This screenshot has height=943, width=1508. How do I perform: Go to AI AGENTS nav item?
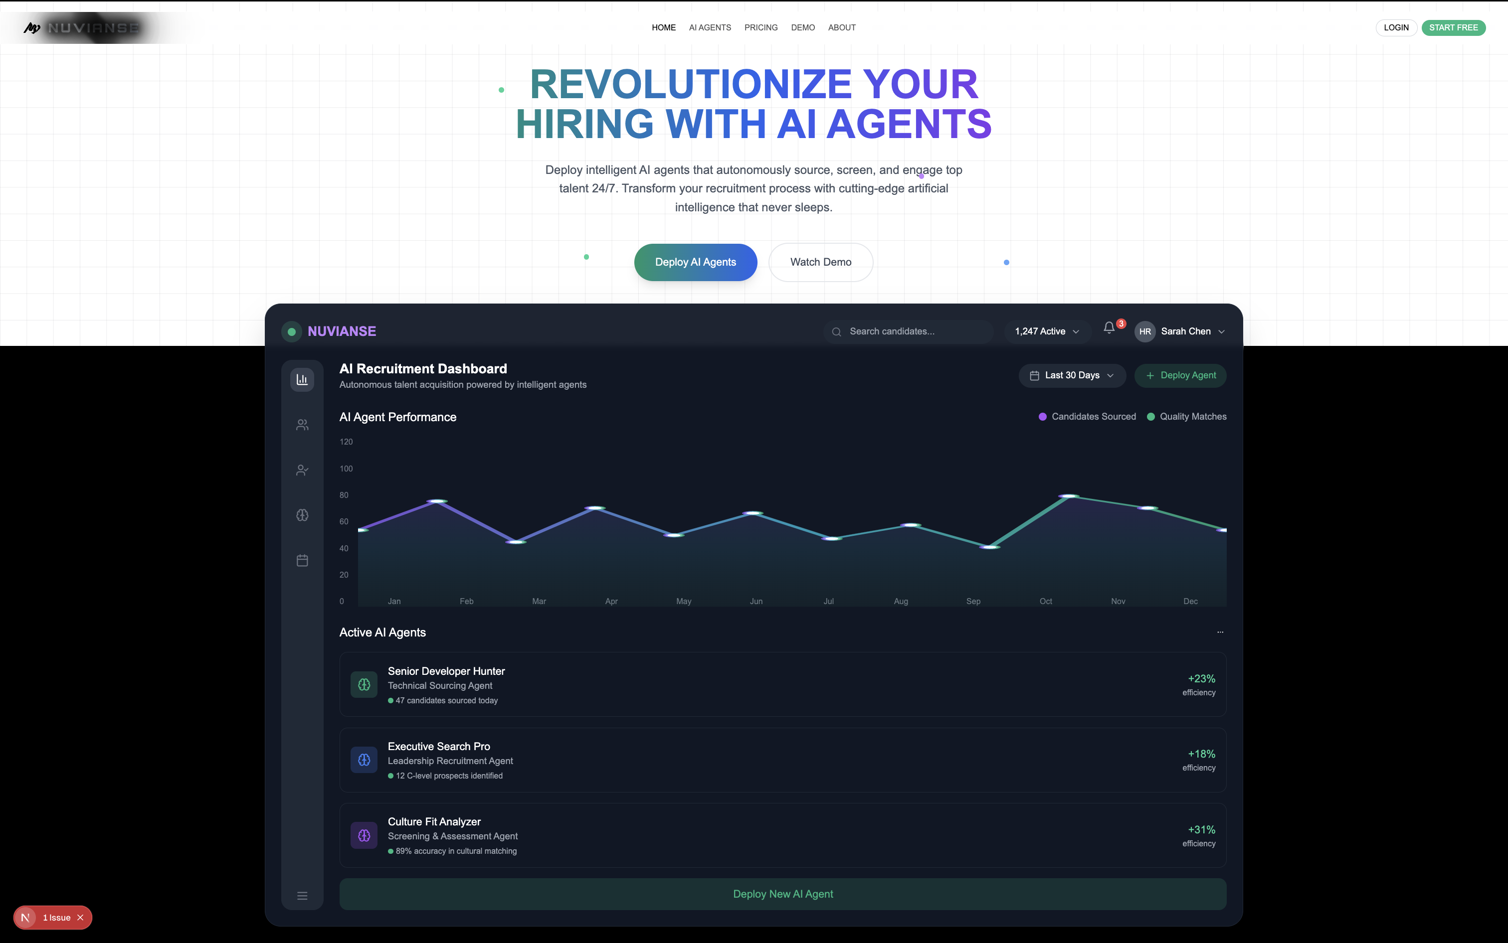(710, 27)
